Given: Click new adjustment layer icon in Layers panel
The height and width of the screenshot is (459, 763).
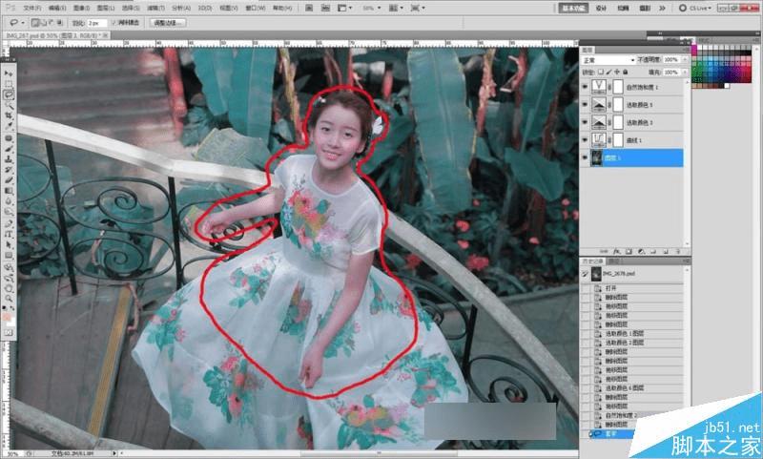Looking at the screenshot, I should pyautogui.click(x=641, y=252).
